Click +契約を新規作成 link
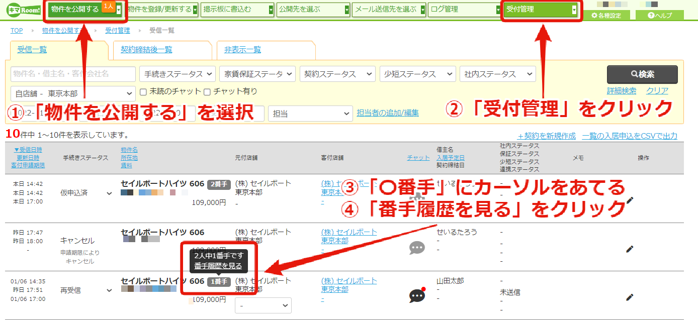Screen dimensions: 698x320 [547, 136]
